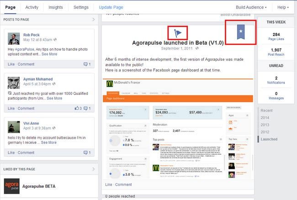
Task: Click May 12 at 8:43am timestamp
Action: coord(37,40)
